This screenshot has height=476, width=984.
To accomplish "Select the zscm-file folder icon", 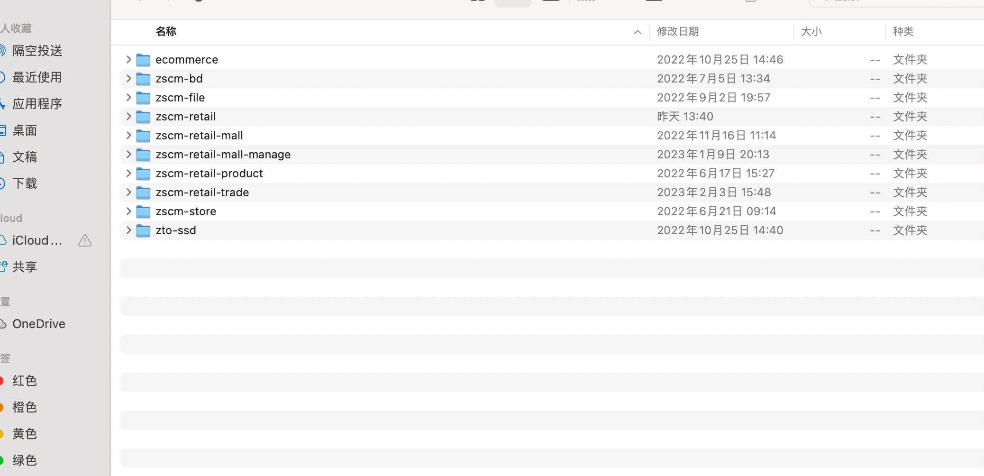I will [x=143, y=98].
